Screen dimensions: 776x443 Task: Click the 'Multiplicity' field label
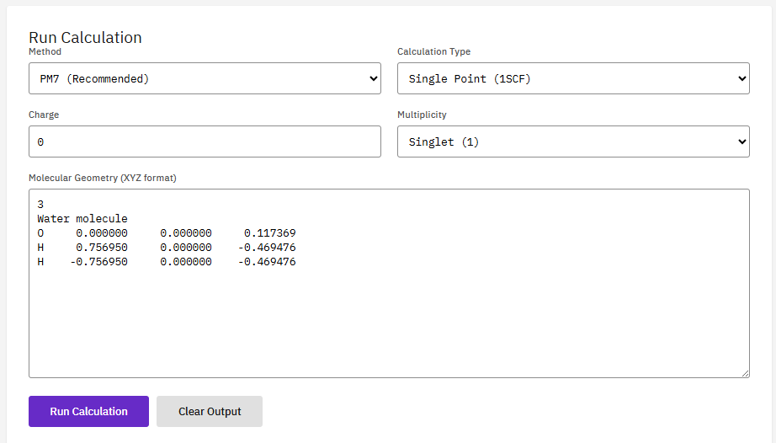pos(422,115)
